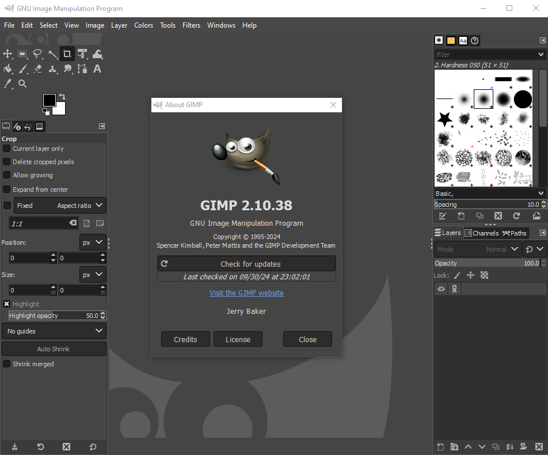
Task: Open the Visit the GIMP website link
Action: click(x=246, y=293)
